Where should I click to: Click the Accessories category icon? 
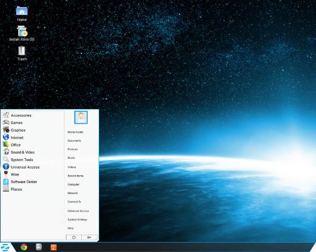(6, 115)
